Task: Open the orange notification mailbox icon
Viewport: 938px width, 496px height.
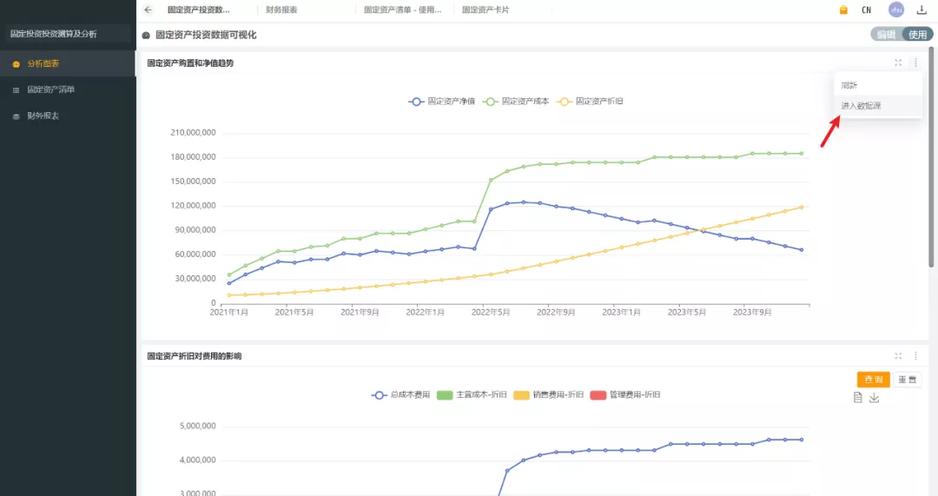Action: click(x=843, y=10)
